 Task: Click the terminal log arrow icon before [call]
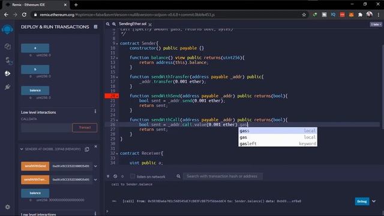[x=114, y=201]
